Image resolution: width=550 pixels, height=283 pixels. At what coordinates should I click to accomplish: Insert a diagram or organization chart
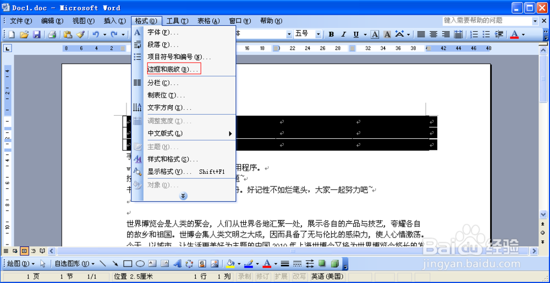(189, 263)
